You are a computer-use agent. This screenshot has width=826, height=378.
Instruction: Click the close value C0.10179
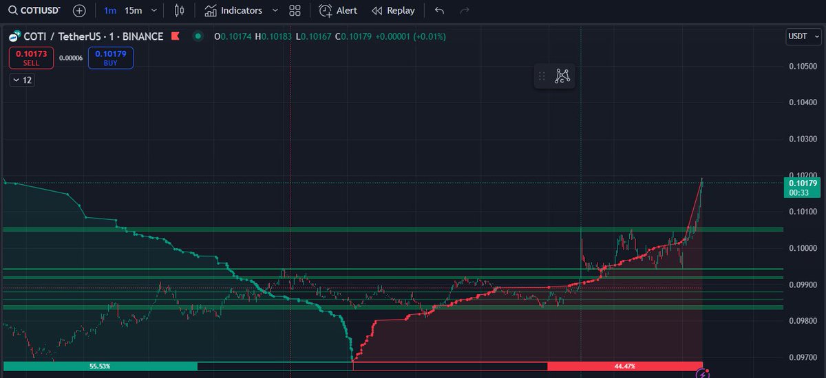pyautogui.click(x=353, y=36)
